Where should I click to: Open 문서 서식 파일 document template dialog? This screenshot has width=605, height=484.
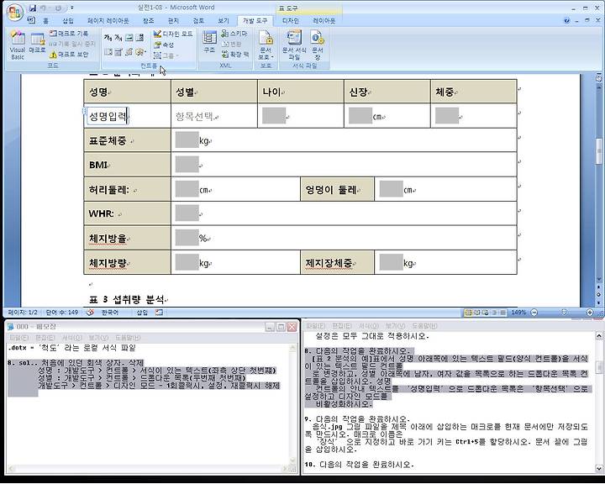(x=294, y=45)
